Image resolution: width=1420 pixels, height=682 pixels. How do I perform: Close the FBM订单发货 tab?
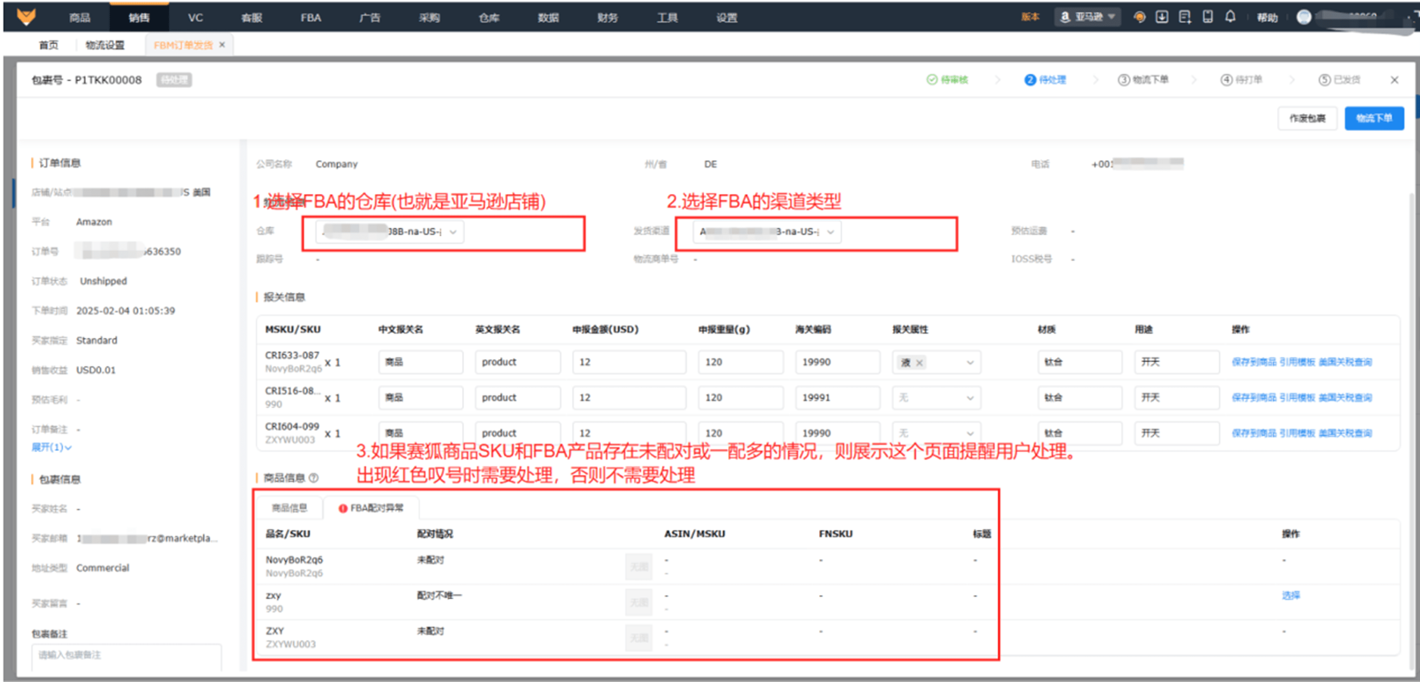(x=222, y=45)
